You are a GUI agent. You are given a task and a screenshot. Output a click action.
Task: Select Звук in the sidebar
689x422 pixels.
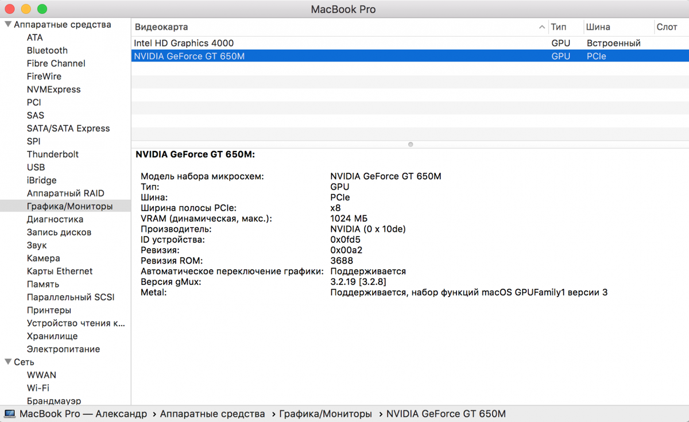point(37,245)
